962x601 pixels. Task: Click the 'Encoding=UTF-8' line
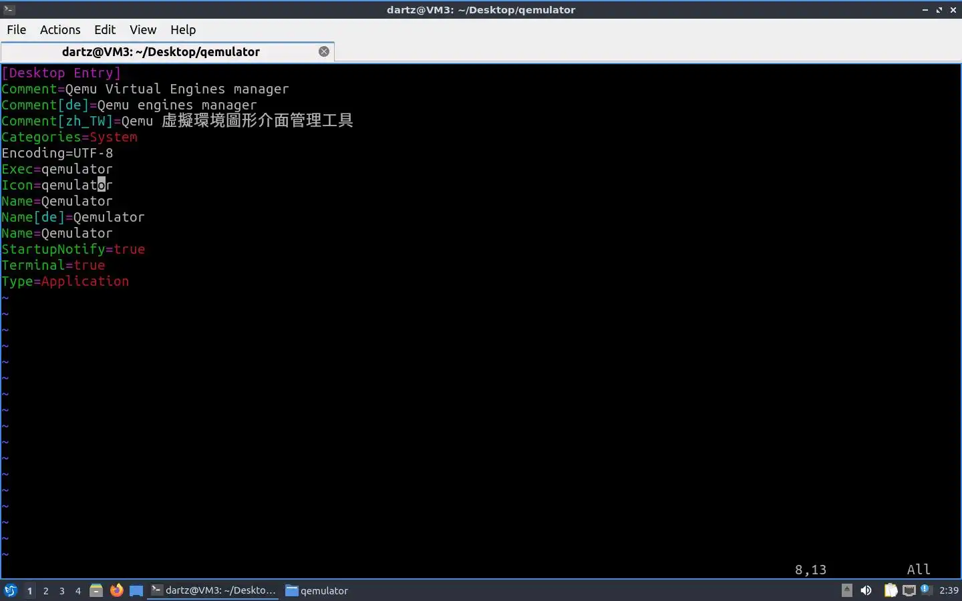57,153
